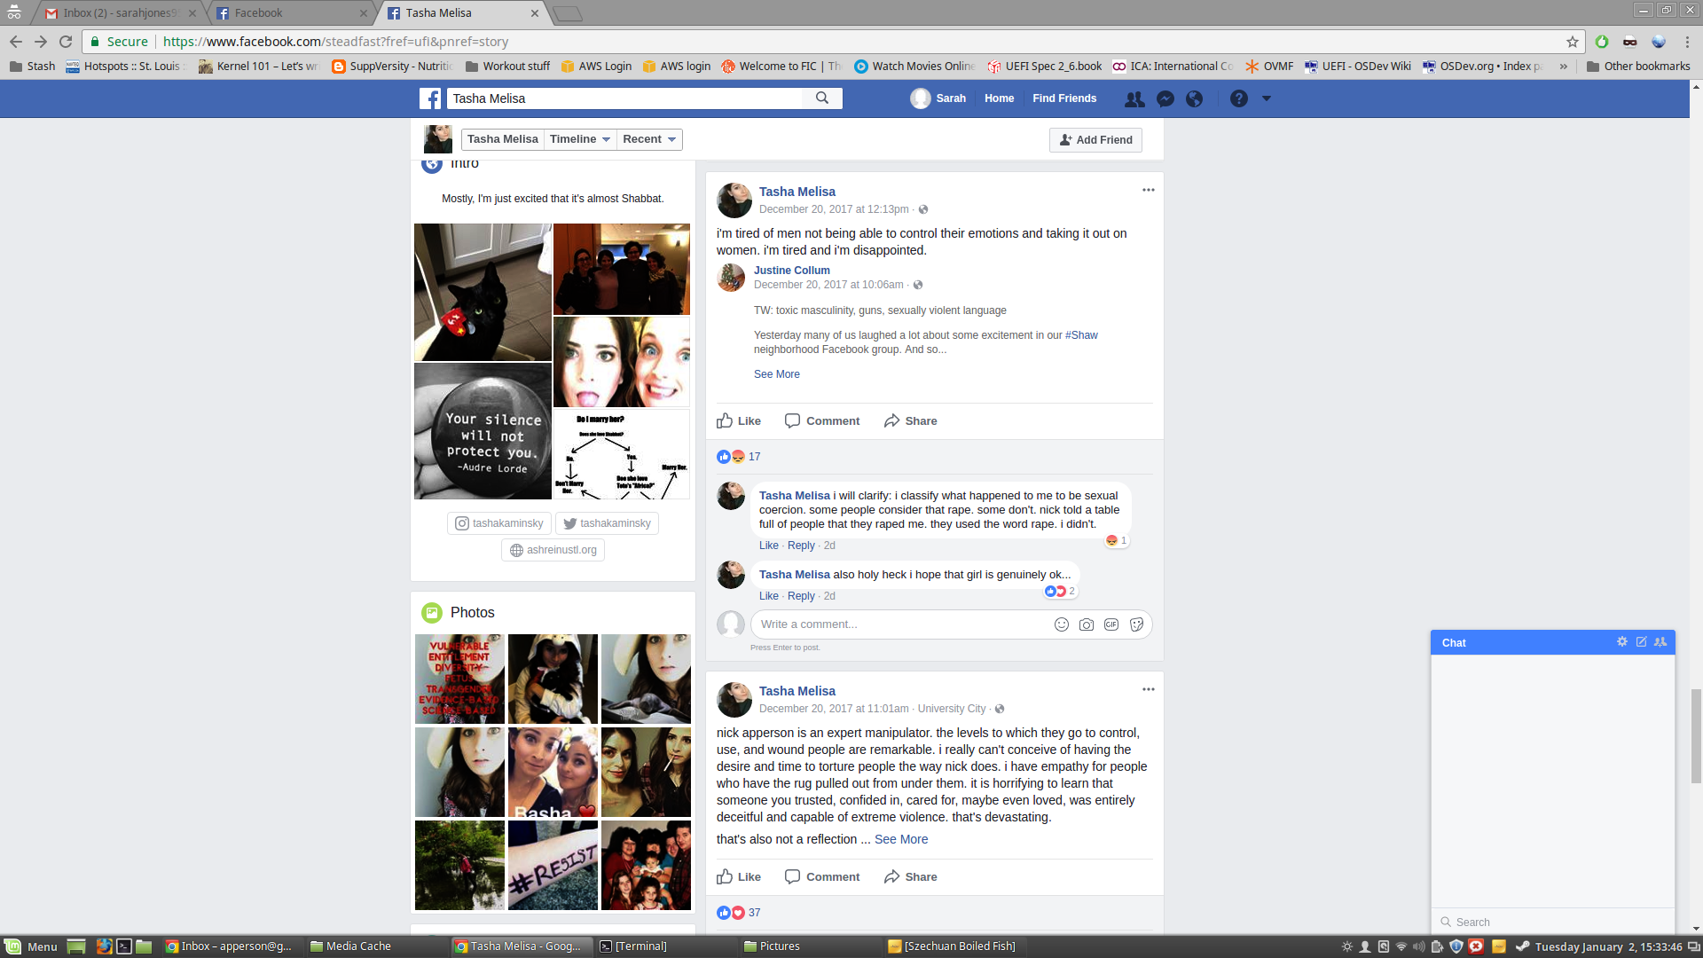Click the Quick Help question mark icon
The width and height of the screenshot is (1703, 958).
(x=1239, y=98)
